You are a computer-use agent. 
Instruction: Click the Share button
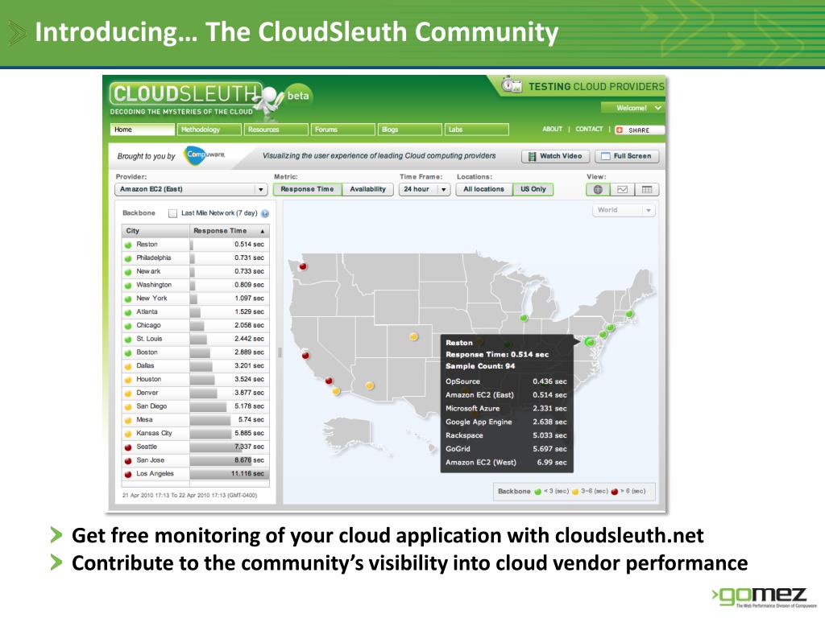(639, 130)
